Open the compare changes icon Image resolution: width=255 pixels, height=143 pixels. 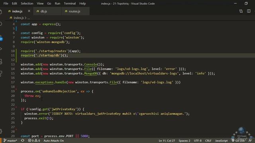point(241,11)
